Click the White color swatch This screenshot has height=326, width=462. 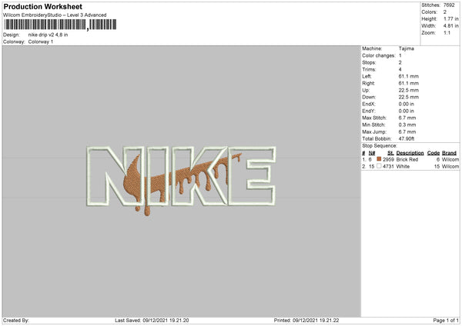click(x=379, y=166)
